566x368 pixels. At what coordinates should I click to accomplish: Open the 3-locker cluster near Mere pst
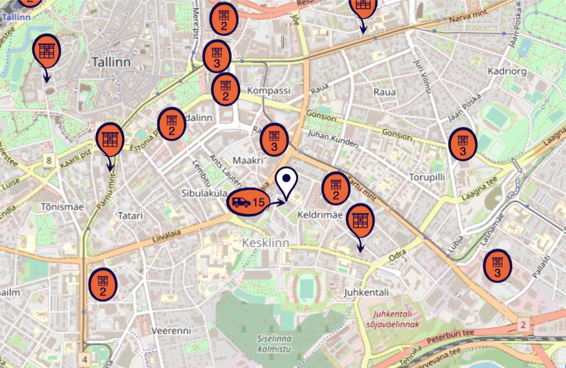click(216, 57)
